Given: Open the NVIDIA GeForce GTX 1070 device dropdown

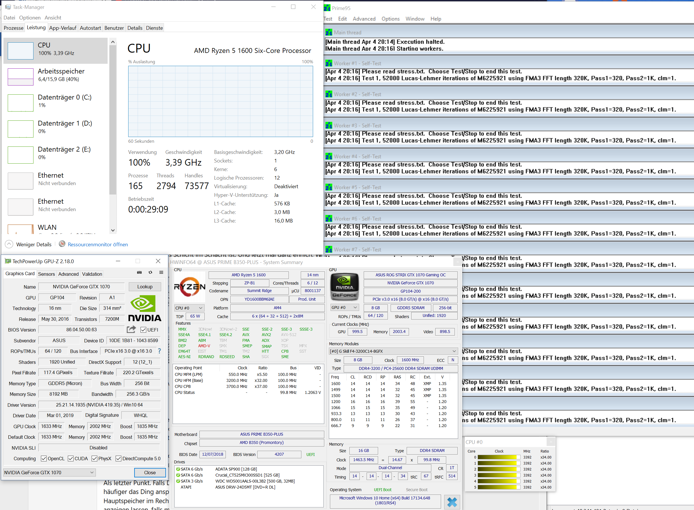Looking at the screenshot, I should tap(49, 472).
